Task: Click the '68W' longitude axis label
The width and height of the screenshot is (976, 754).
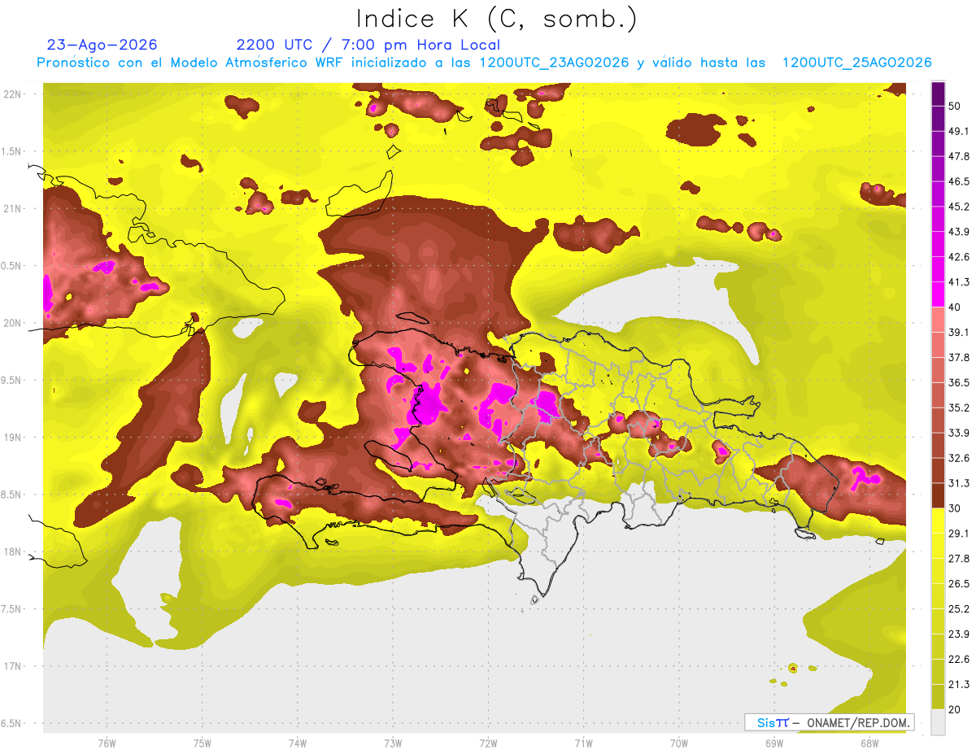Action: pyautogui.click(x=869, y=743)
